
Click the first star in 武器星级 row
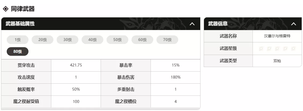[x=261, y=49]
